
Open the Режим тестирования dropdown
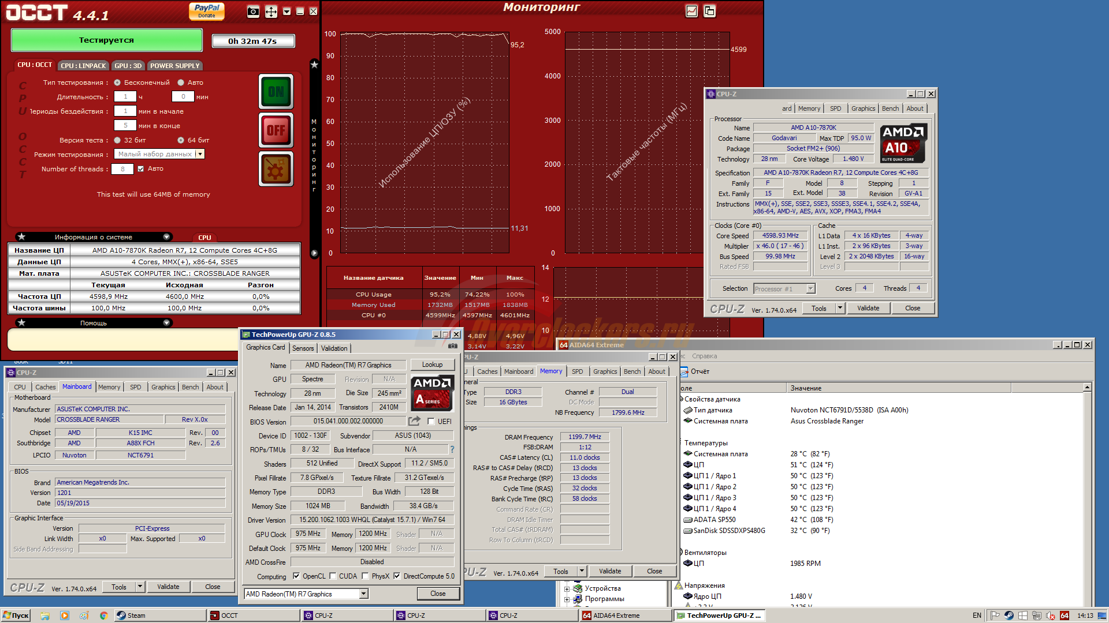coord(200,154)
